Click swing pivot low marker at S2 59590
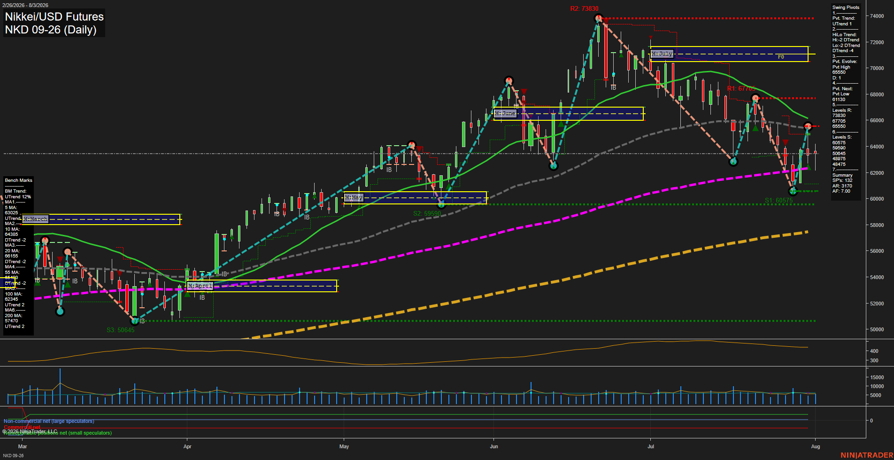The height and width of the screenshot is (460, 894). (x=441, y=204)
